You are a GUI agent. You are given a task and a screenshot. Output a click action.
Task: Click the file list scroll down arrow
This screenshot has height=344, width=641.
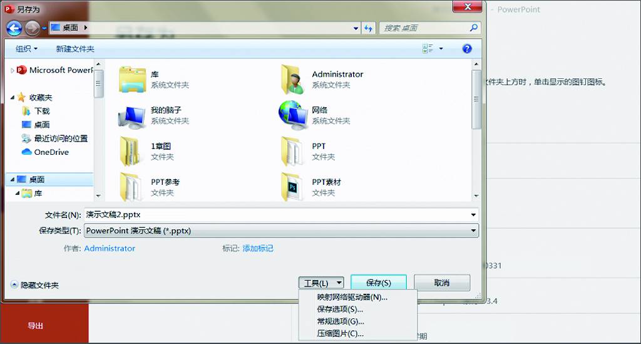click(x=476, y=195)
